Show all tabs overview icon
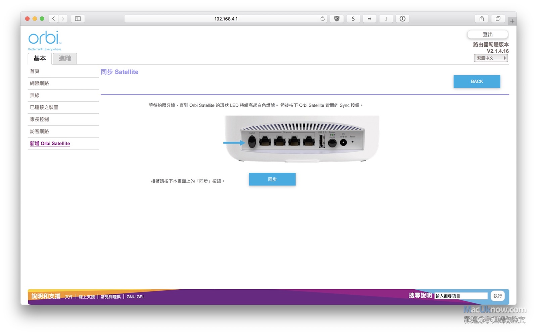The image size is (537, 334). 498,19
